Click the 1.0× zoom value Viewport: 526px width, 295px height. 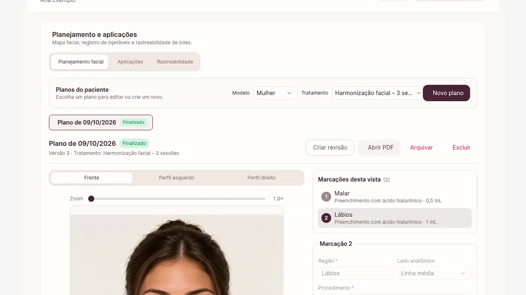pyautogui.click(x=278, y=199)
